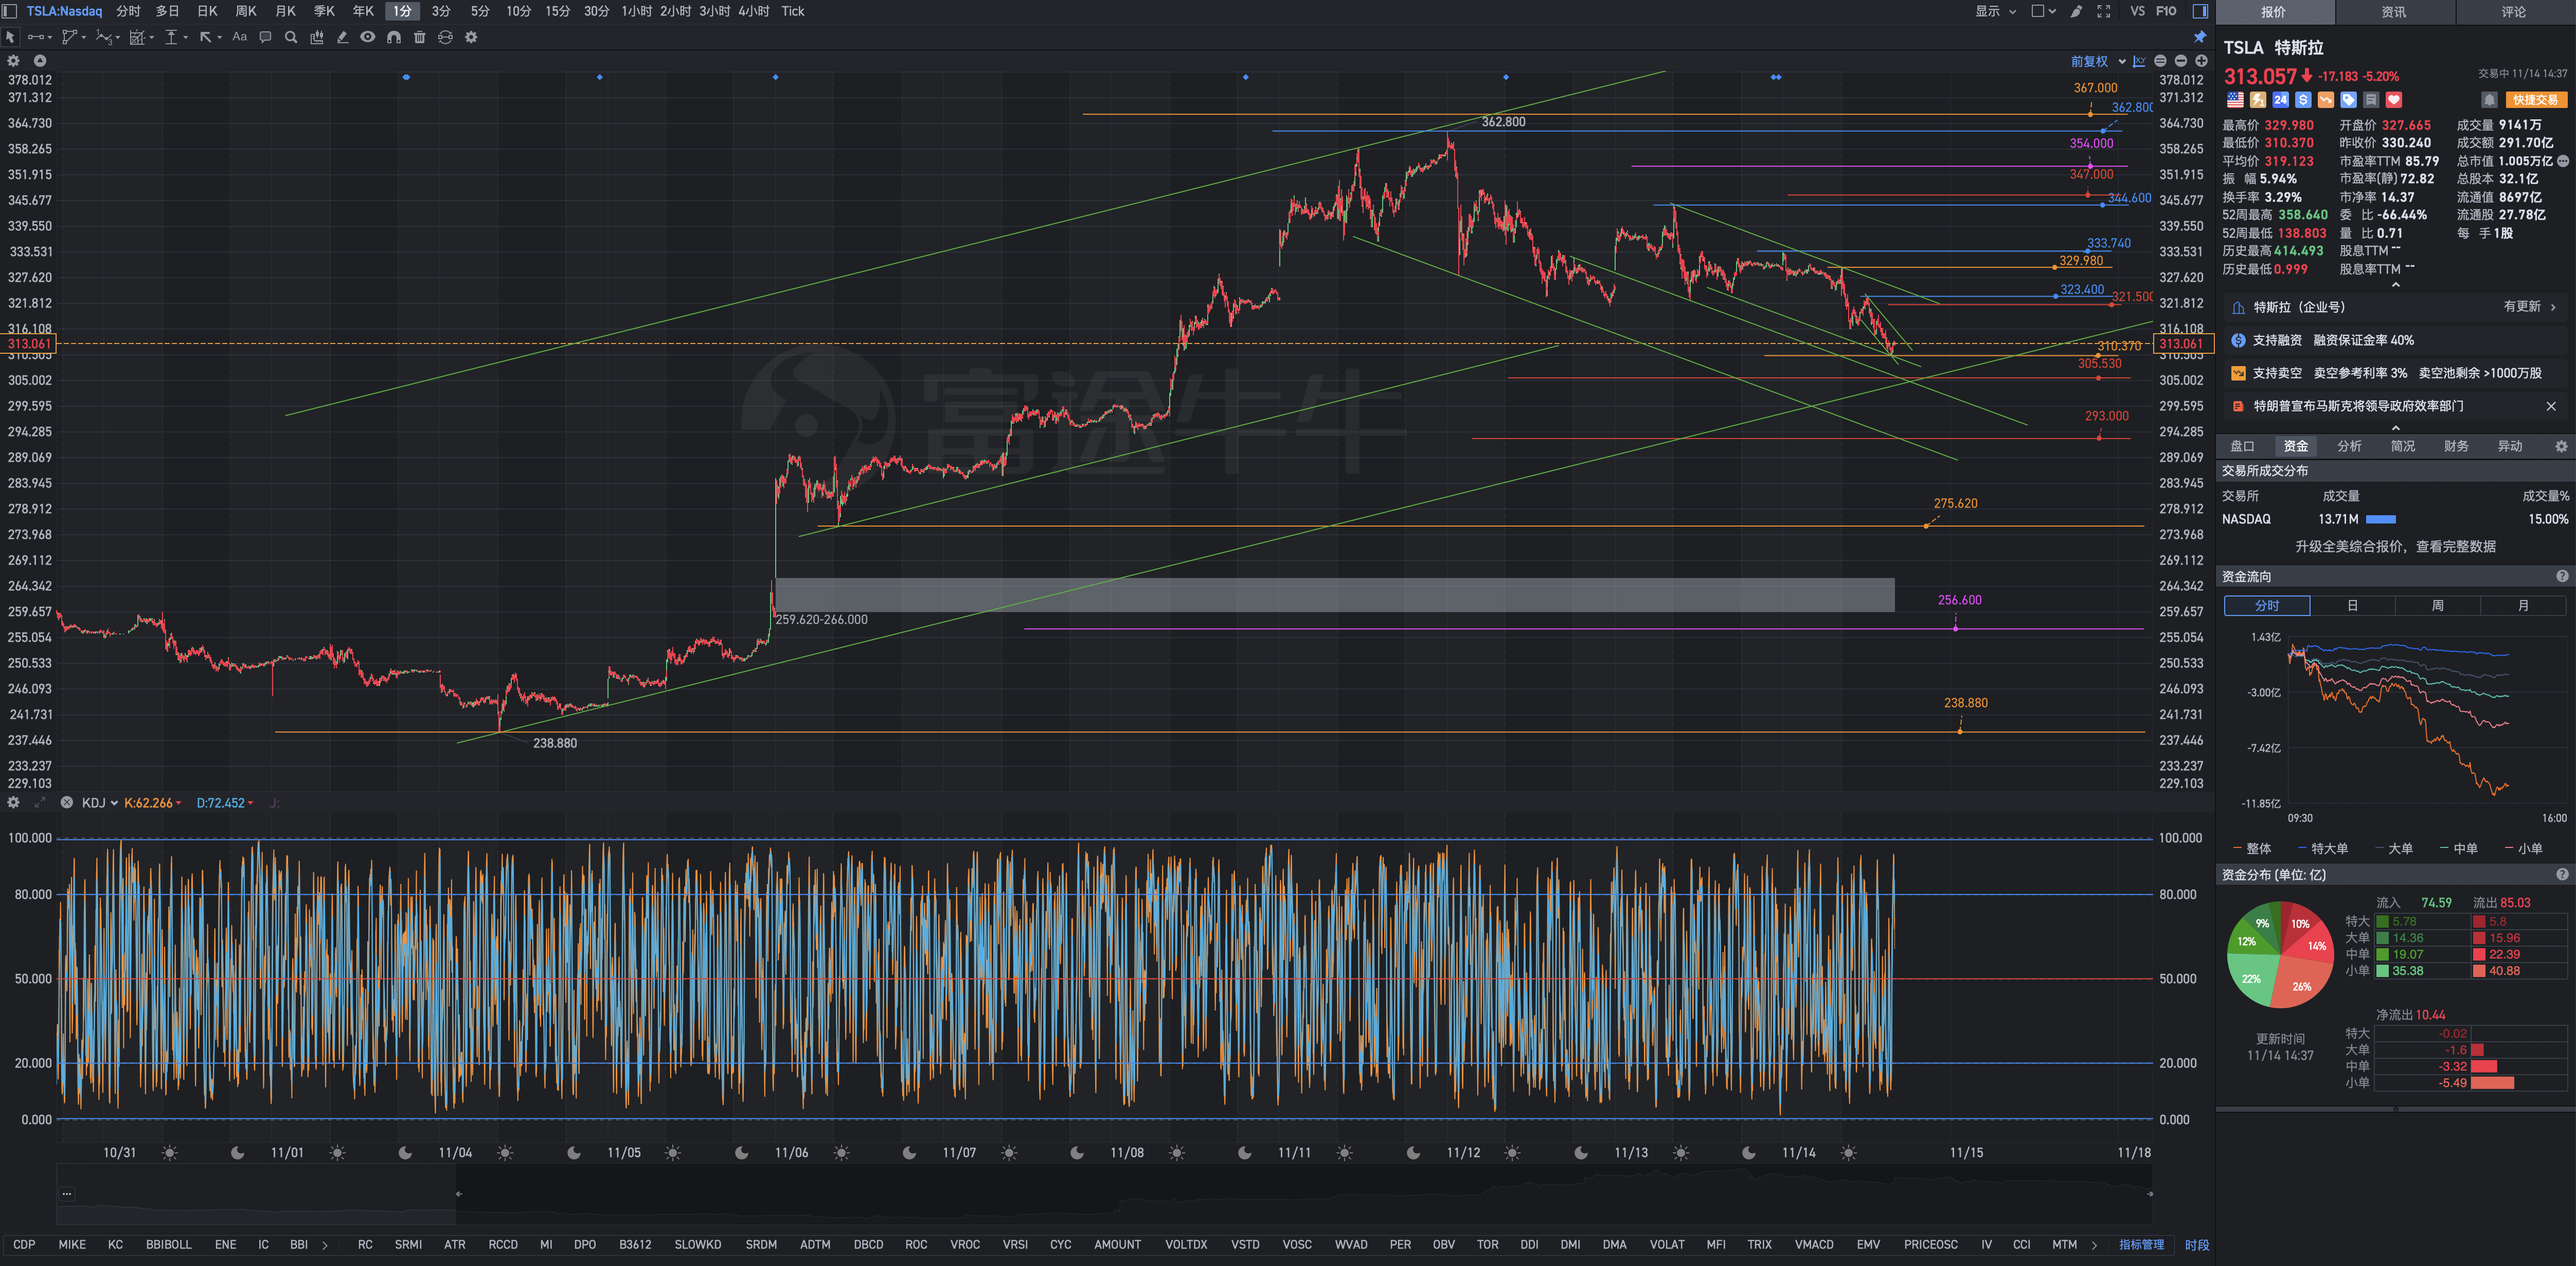This screenshot has height=1266, width=2576.
Task: Dismiss the Trump Musk news banner
Action: coord(2551,406)
